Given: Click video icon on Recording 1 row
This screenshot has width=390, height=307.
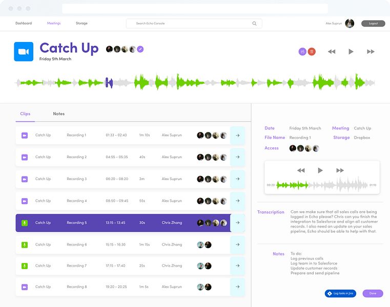Looking at the screenshot, I should click(x=25, y=136).
